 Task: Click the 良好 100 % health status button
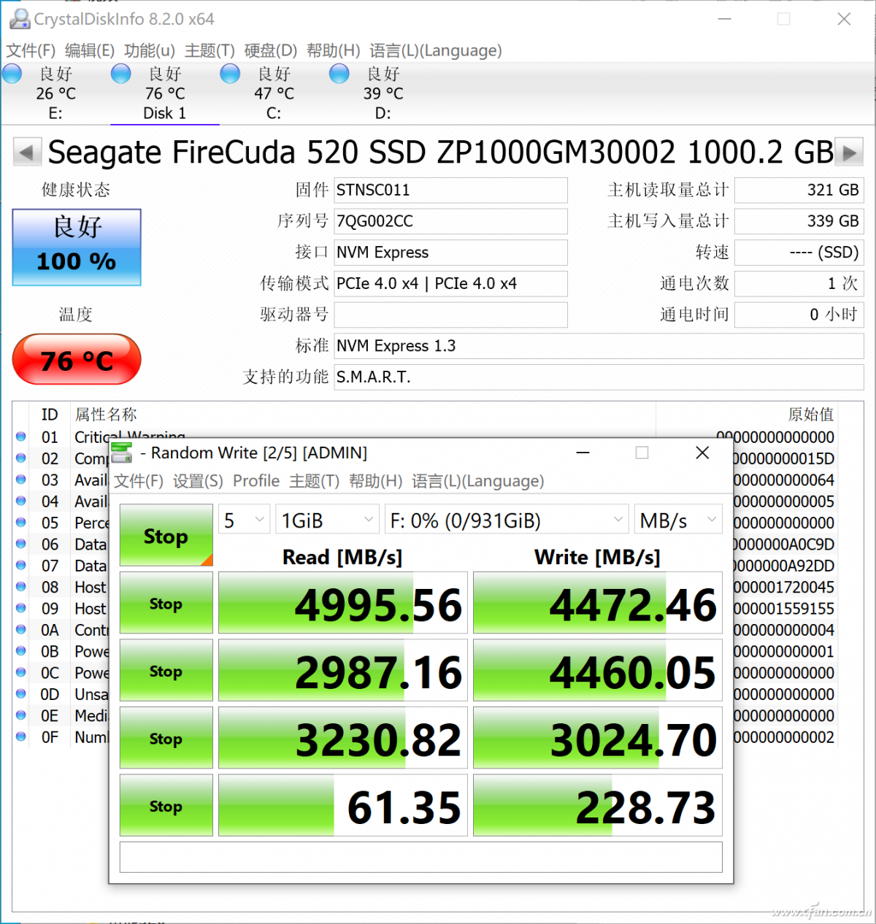tap(77, 247)
